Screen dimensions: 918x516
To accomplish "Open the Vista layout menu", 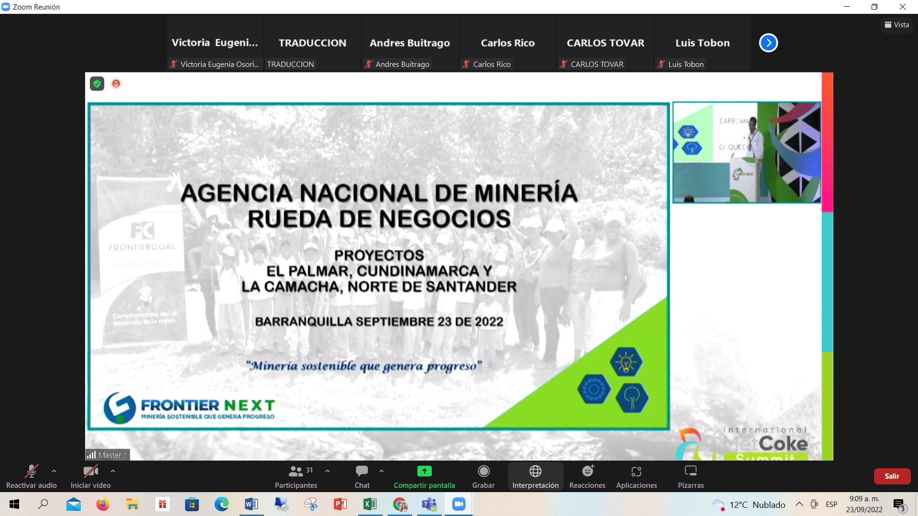I will [896, 25].
